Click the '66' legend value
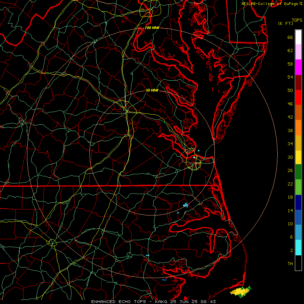304x304 pixels. [x=290, y=37]
